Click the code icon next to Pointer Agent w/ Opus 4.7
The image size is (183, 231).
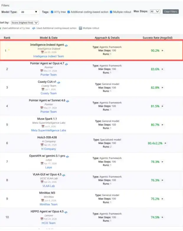pos(66,64)
